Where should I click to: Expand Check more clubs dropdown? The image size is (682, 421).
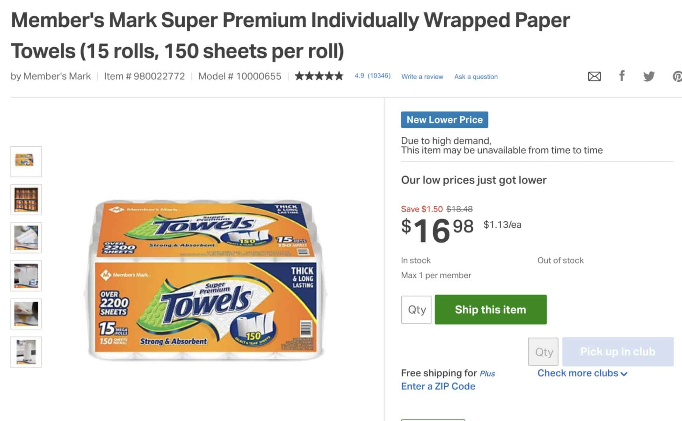tap(582, 373)
